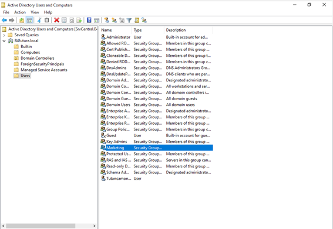Viewport: 333px width, 229px height.
Task: Open the File menu
Action: pos(6,12)
